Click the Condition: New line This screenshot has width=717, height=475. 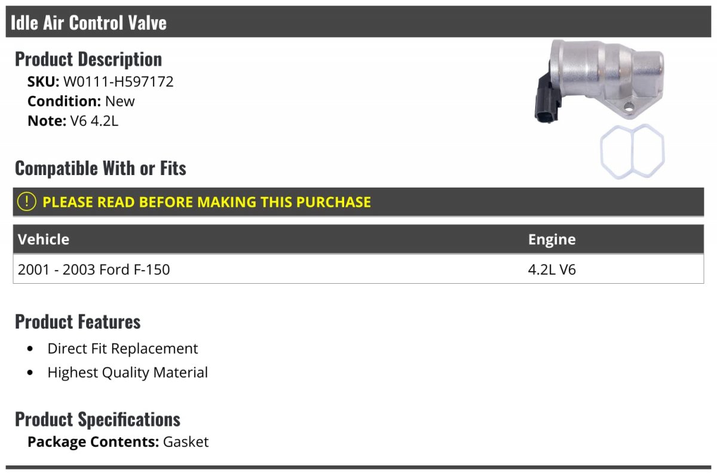(81, 101)
